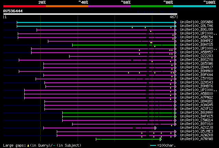Select the UniRef100_A5BM57 label
This screenshot has height=148, width=219.
[196, 52]
